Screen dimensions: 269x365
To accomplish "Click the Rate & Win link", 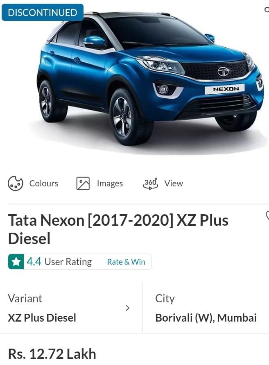I will (126, 262).
